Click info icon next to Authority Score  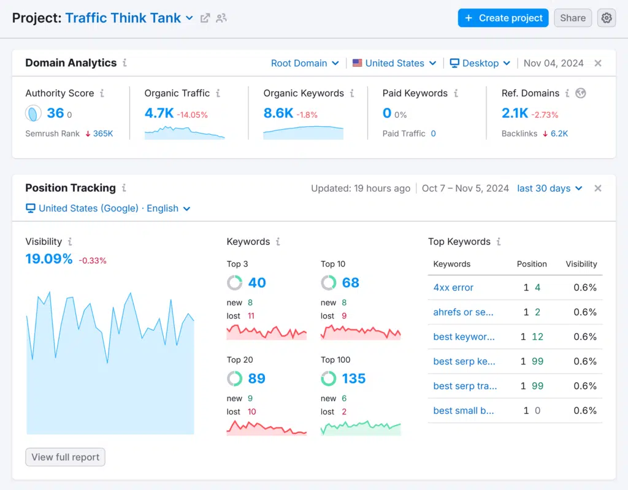102,94
